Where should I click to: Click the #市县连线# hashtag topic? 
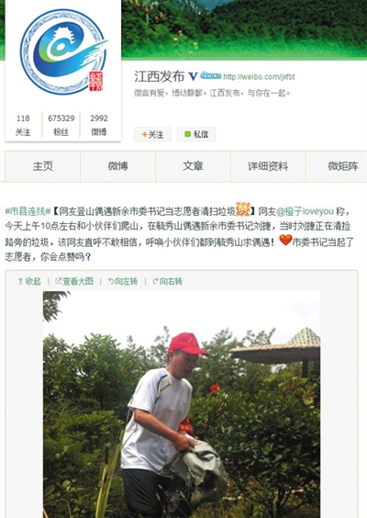pos(28,210)
